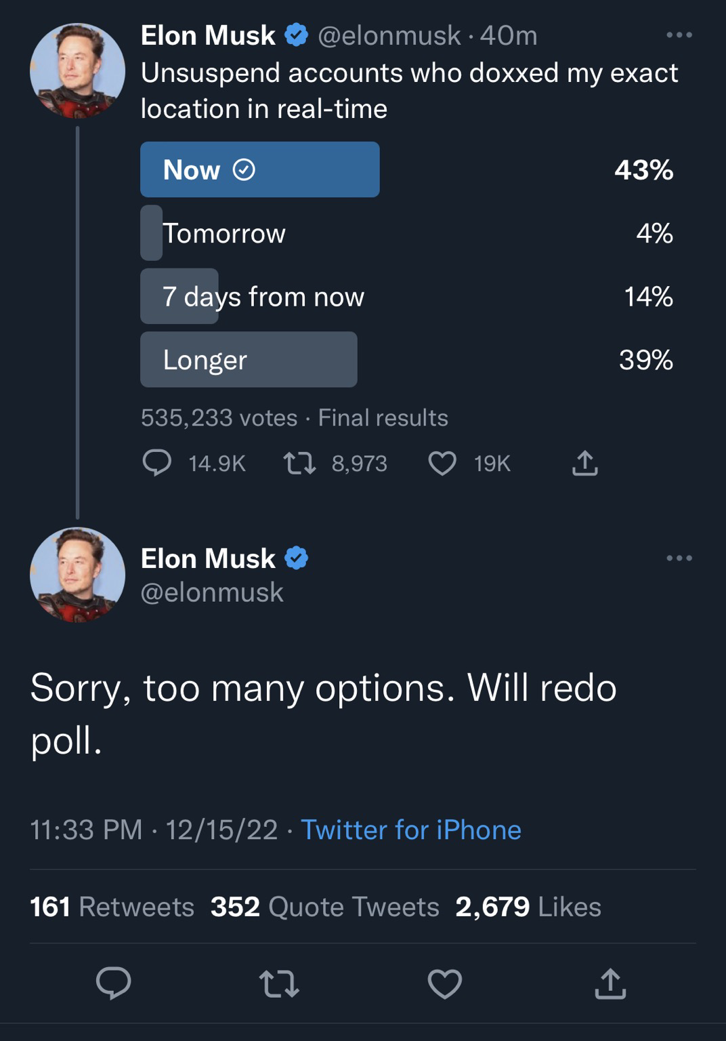The width and height of the screenshot is (726, 1041).
Task: Select the 'Tomorrow' poll option
Action: pyautogui.click(x=224, y=233)
